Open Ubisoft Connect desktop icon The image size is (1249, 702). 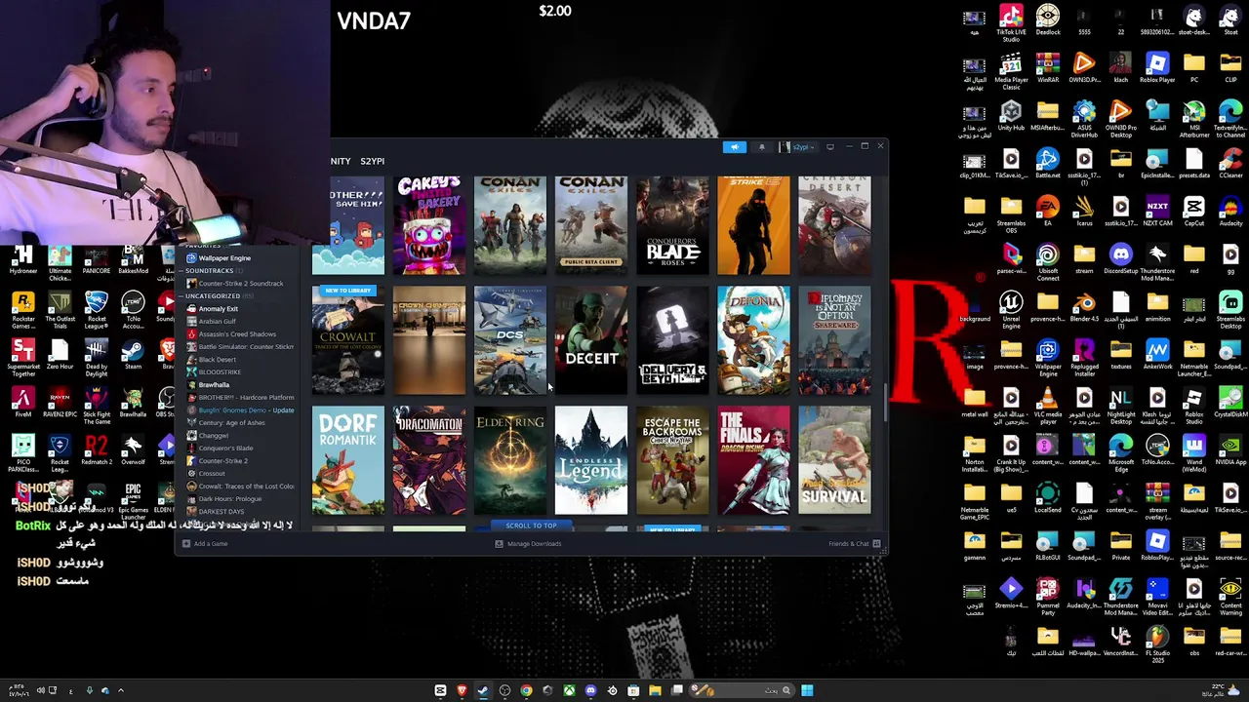pos(1048,262)
